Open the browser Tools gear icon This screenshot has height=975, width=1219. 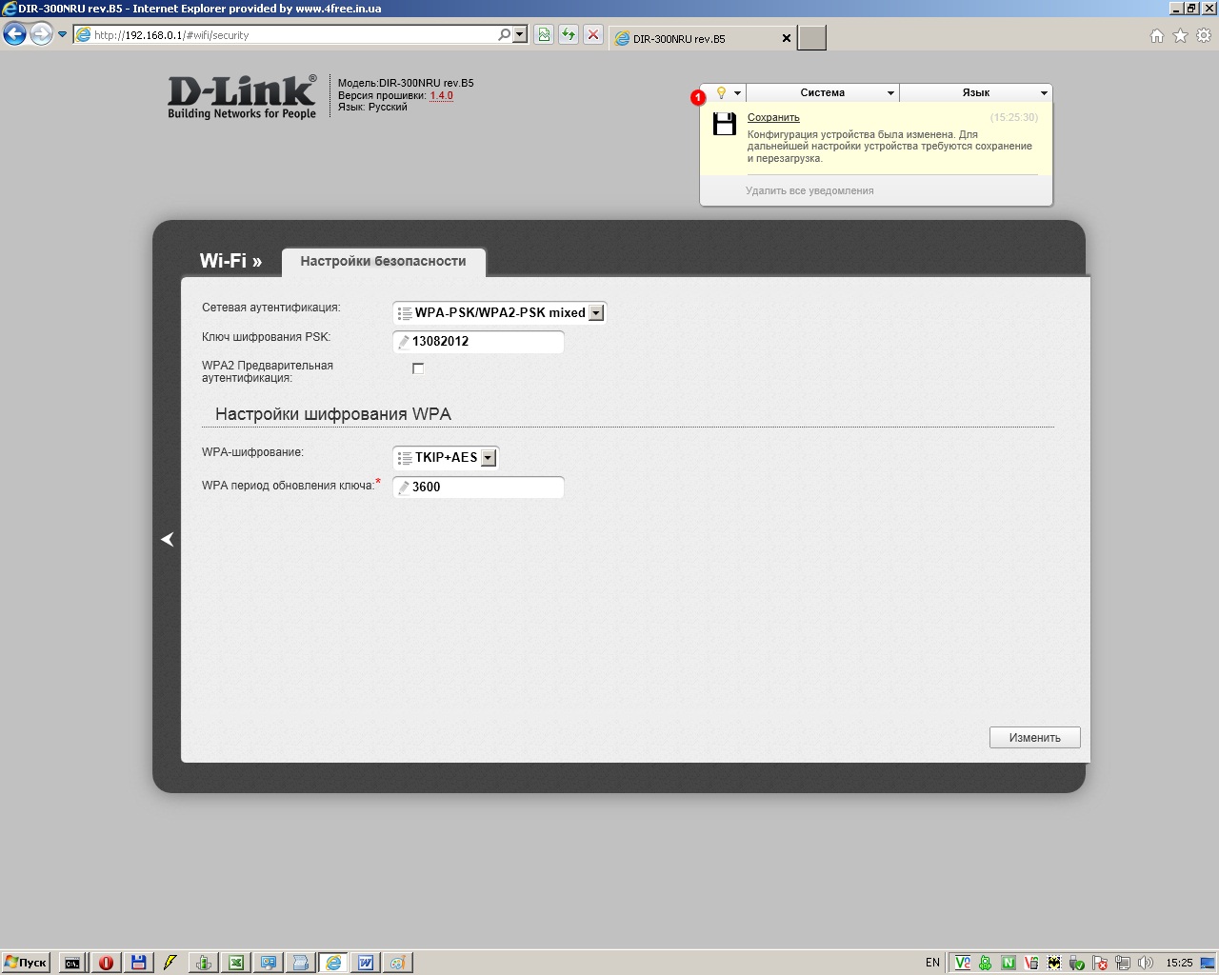click(1204, 35)
